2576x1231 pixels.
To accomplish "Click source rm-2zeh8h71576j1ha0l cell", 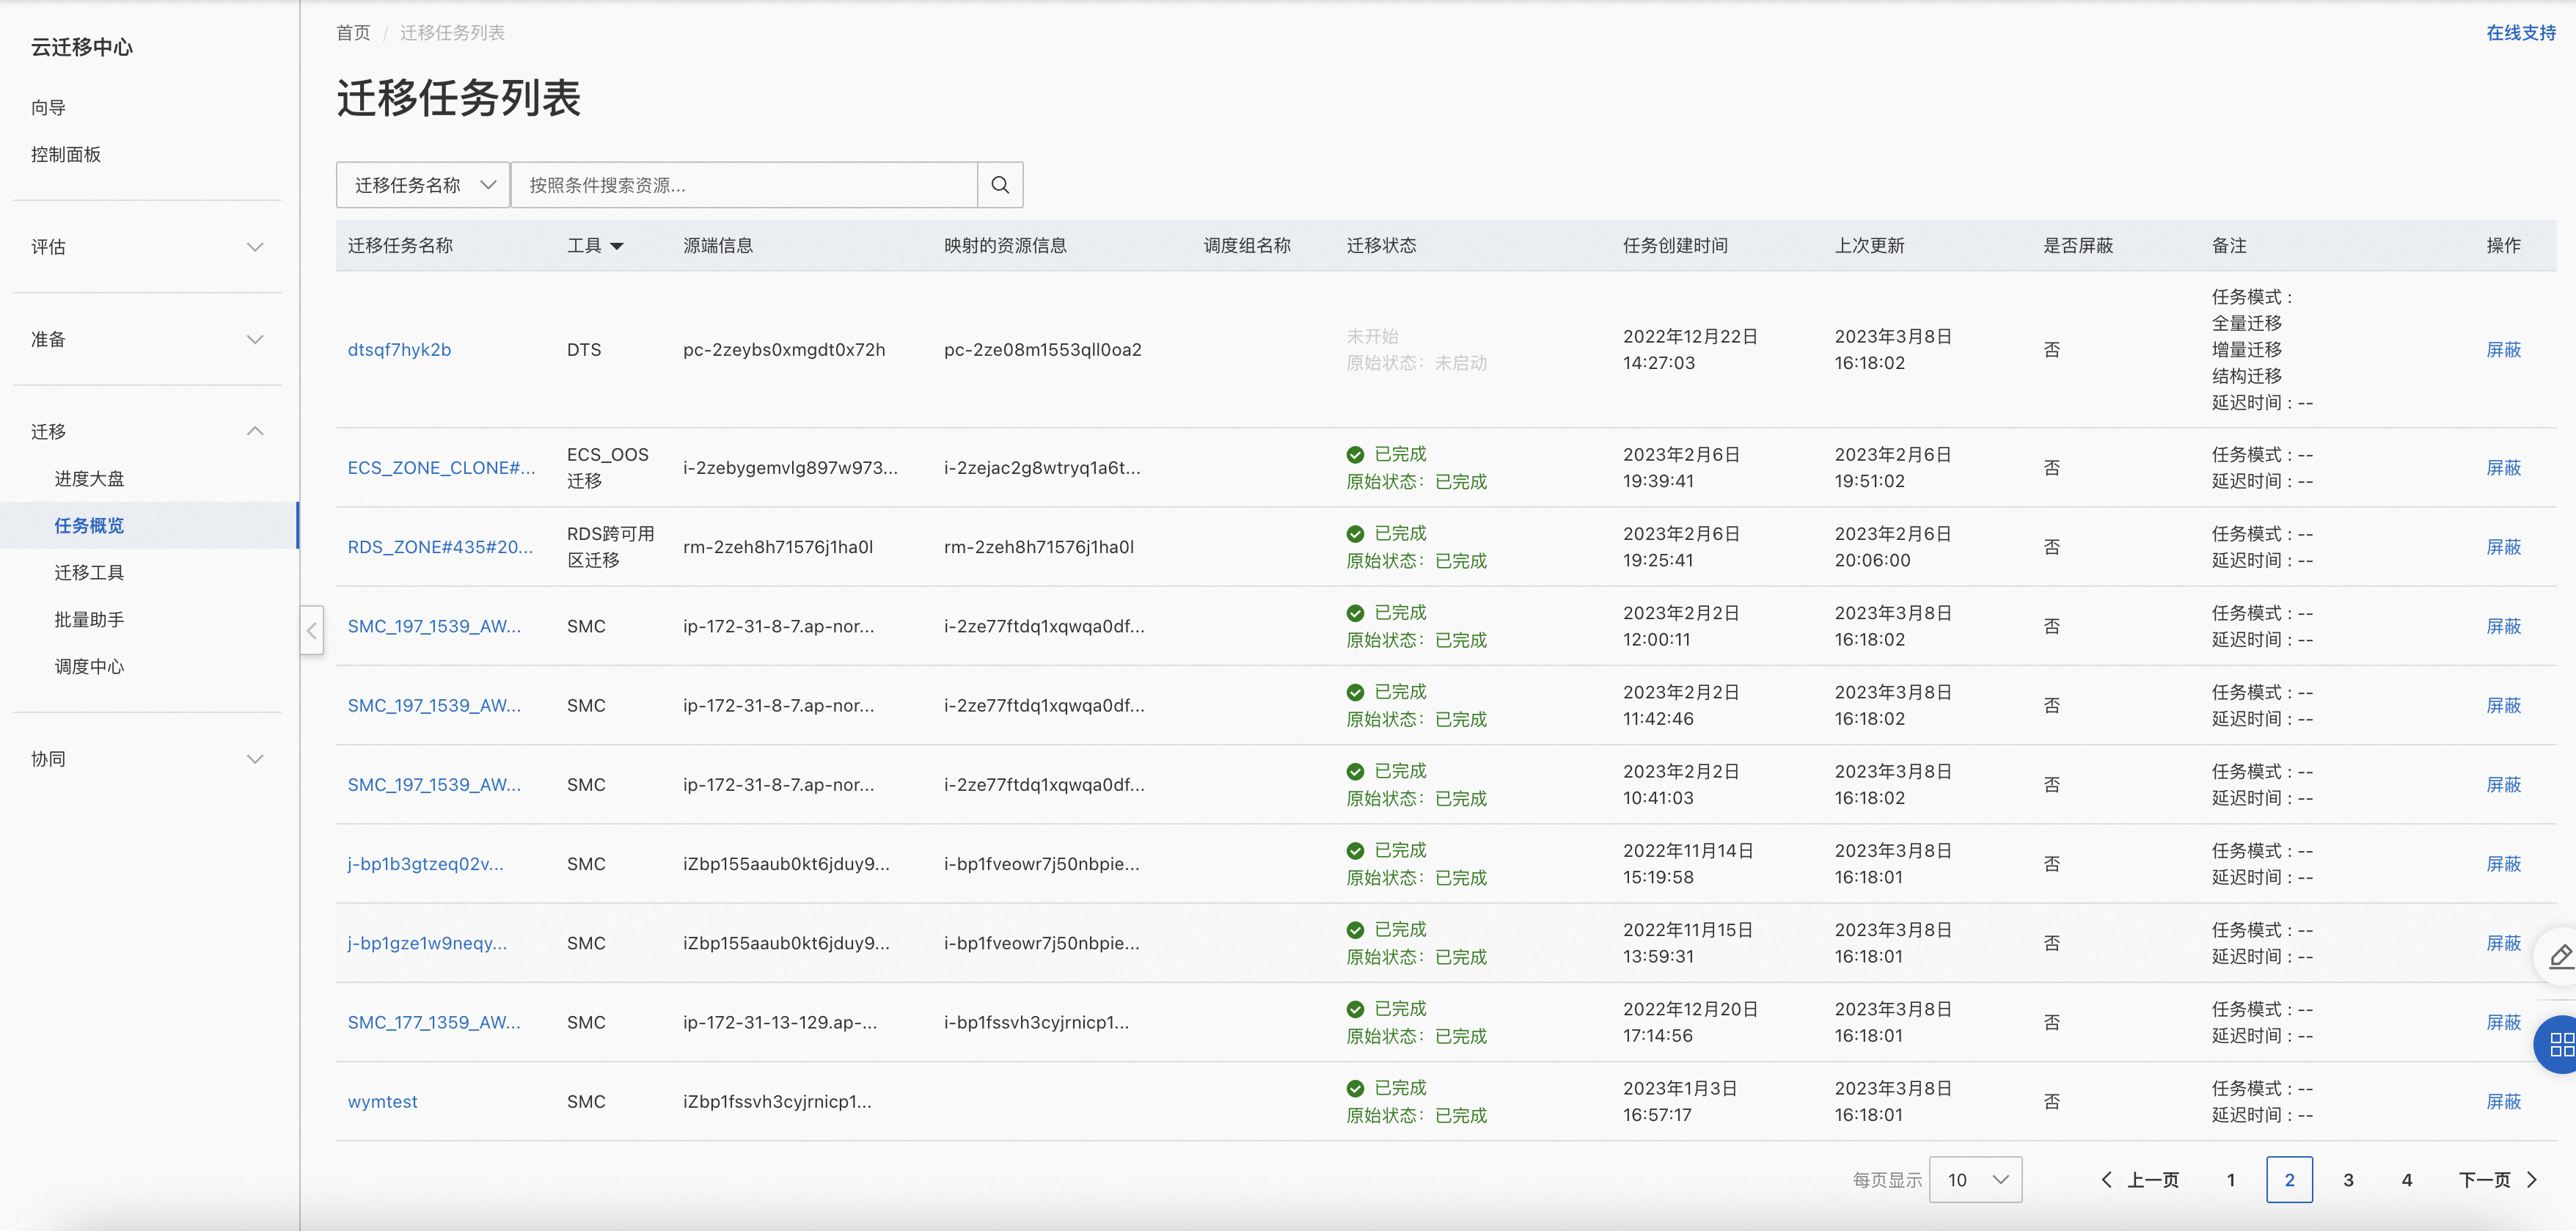I will click(778, 547).
